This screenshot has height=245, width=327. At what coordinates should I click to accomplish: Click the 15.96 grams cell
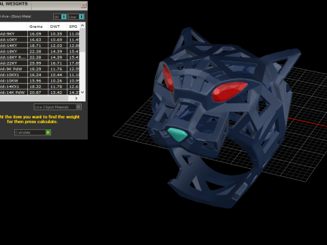tap(37, 81)
